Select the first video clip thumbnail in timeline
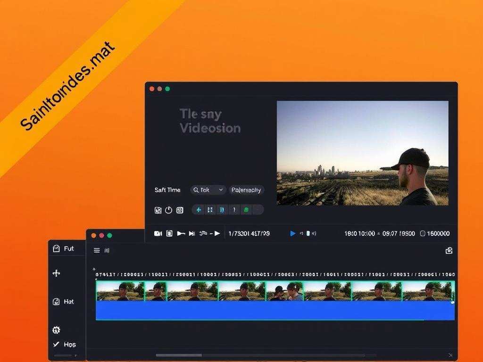 [120, 291]
